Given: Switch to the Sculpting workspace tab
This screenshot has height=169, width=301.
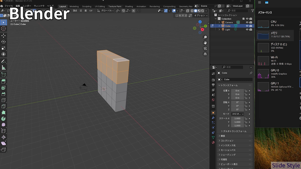Looking at the screenshot, I should [86, 7].
